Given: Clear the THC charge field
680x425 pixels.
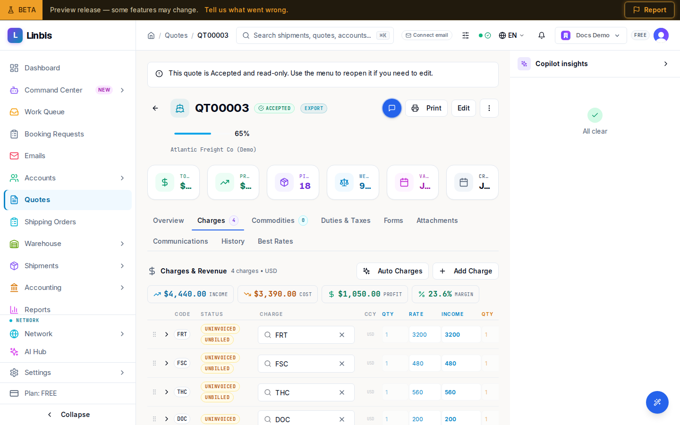Looking at the screenshot, I should (342, 392).
